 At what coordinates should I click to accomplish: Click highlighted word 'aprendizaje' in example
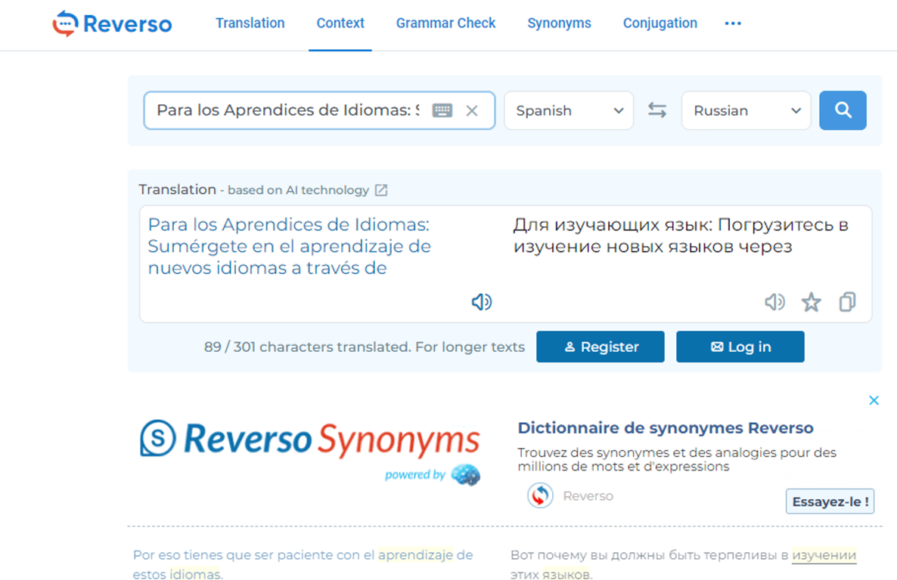415,555
